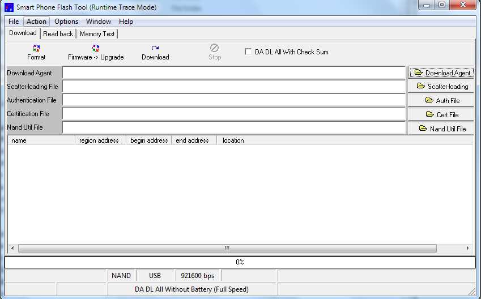The image size is (481, 299).
Task: Click the Auth File button
Action: (441, 100)
